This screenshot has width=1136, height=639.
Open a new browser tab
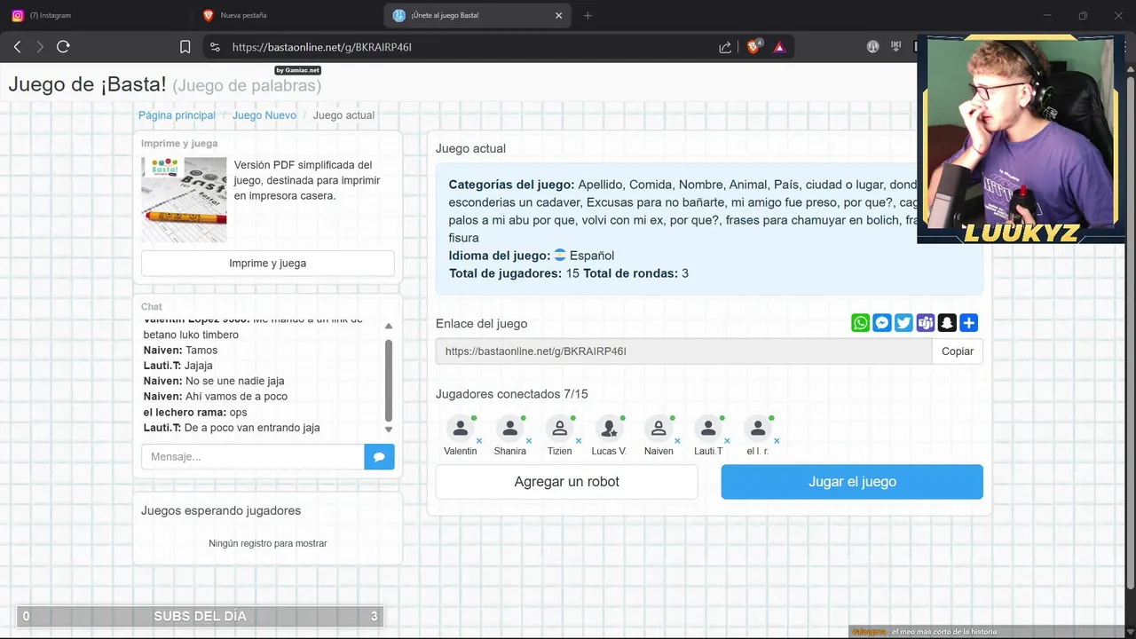point(588,15)
